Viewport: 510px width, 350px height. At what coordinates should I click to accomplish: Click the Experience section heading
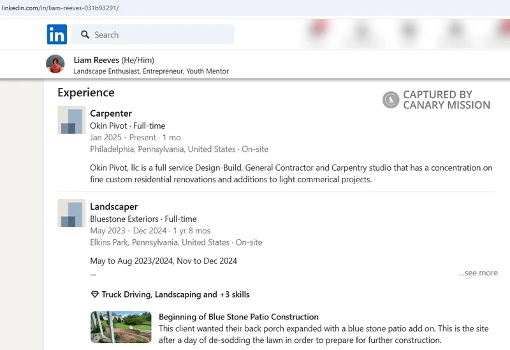point(86,92)
